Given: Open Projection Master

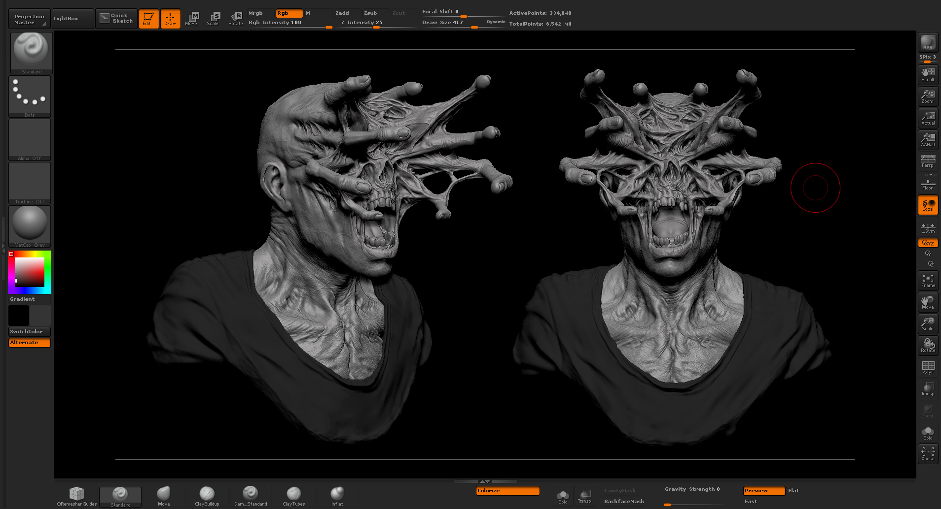Looking at the screenshot, I should coord(30,19).
